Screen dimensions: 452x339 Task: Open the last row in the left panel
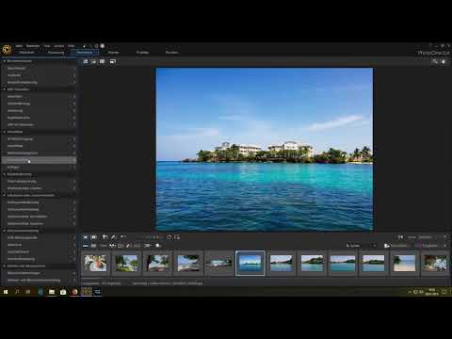pos(39,280)
